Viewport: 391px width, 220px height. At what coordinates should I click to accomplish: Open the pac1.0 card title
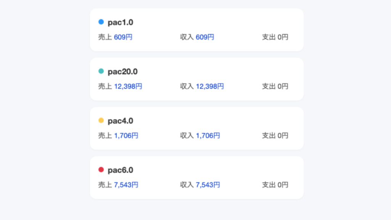point(120,23)
